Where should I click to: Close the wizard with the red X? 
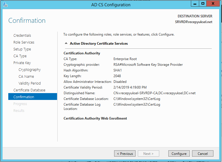(213, 4)
